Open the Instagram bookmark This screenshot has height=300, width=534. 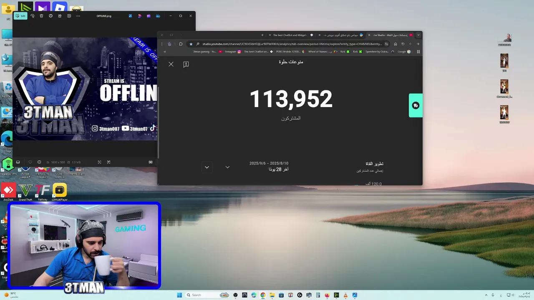click(x=233, y=52)
